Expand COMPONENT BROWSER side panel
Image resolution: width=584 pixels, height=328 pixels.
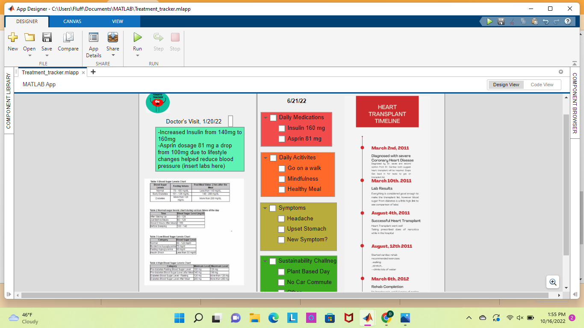(x=575, y=103)
